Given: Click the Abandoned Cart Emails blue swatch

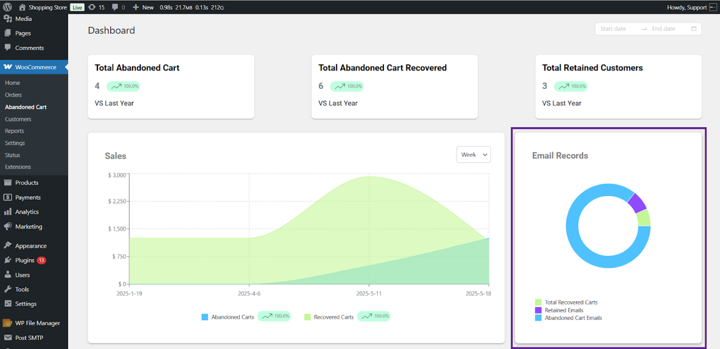Looking at the screenshot, I should click(538, 318).
